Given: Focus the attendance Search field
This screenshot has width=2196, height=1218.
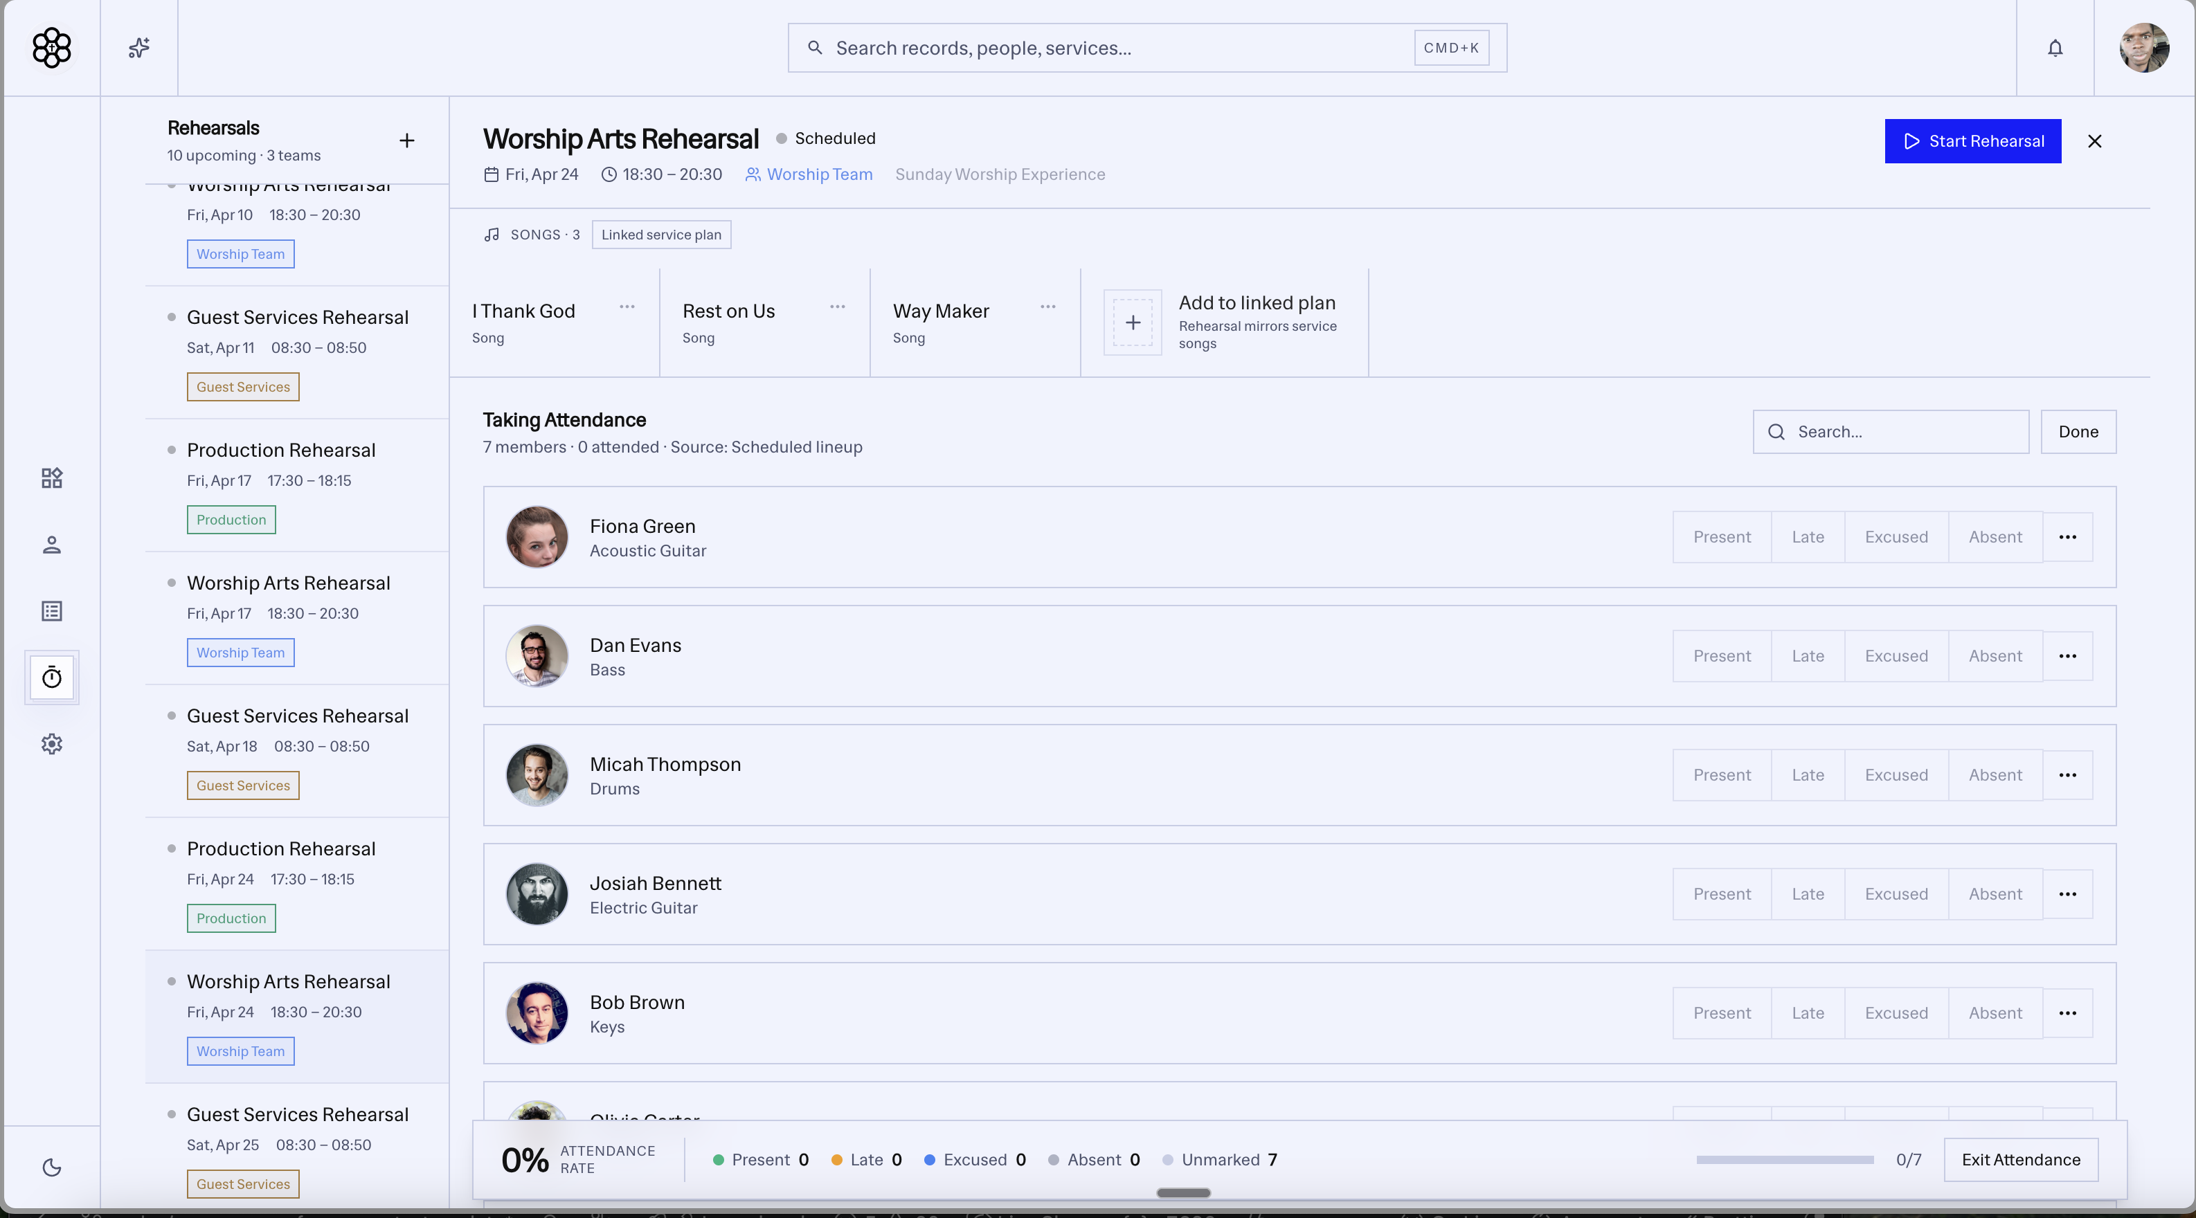Looking at the screenshot, I should point(1891,432).
